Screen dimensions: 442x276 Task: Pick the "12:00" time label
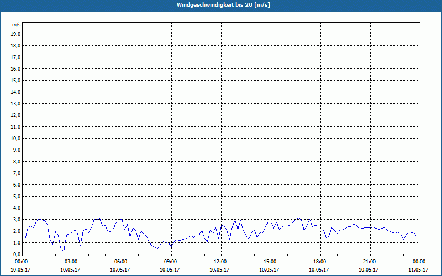click(x=220, y=262)
